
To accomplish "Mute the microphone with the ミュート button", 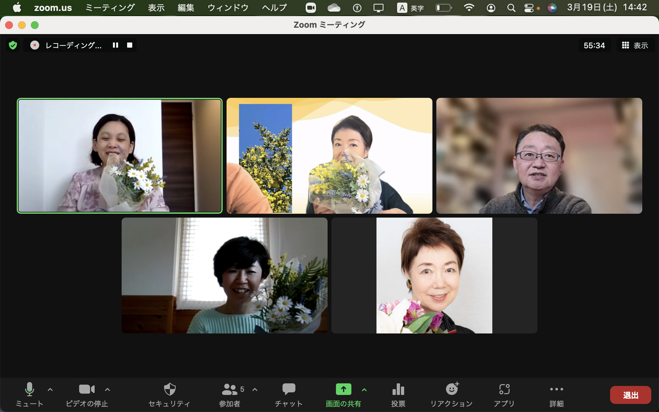I will (x=29, y=395).
